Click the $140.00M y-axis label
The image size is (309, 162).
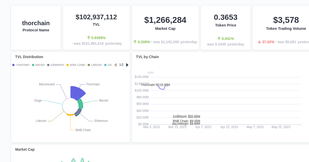click(142, 77)
